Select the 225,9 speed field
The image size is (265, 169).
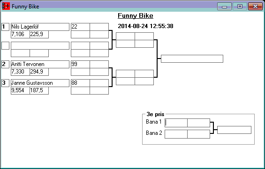(x=39, y=34)
